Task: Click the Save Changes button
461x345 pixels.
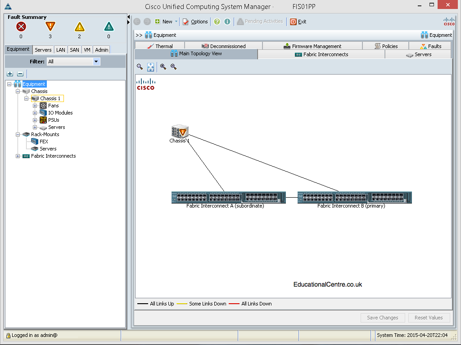Action: (383, 318)
